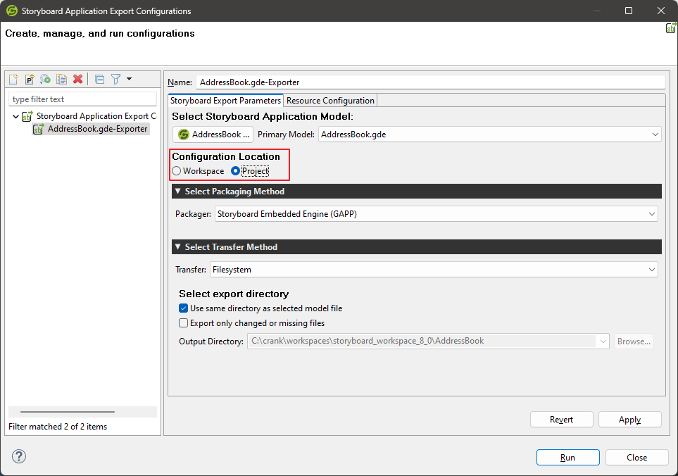
Task: Apply the current configuration changes
Action: point(629,419)
